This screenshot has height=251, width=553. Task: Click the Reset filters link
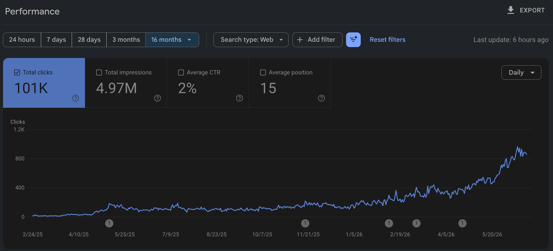tap(388, 40)
